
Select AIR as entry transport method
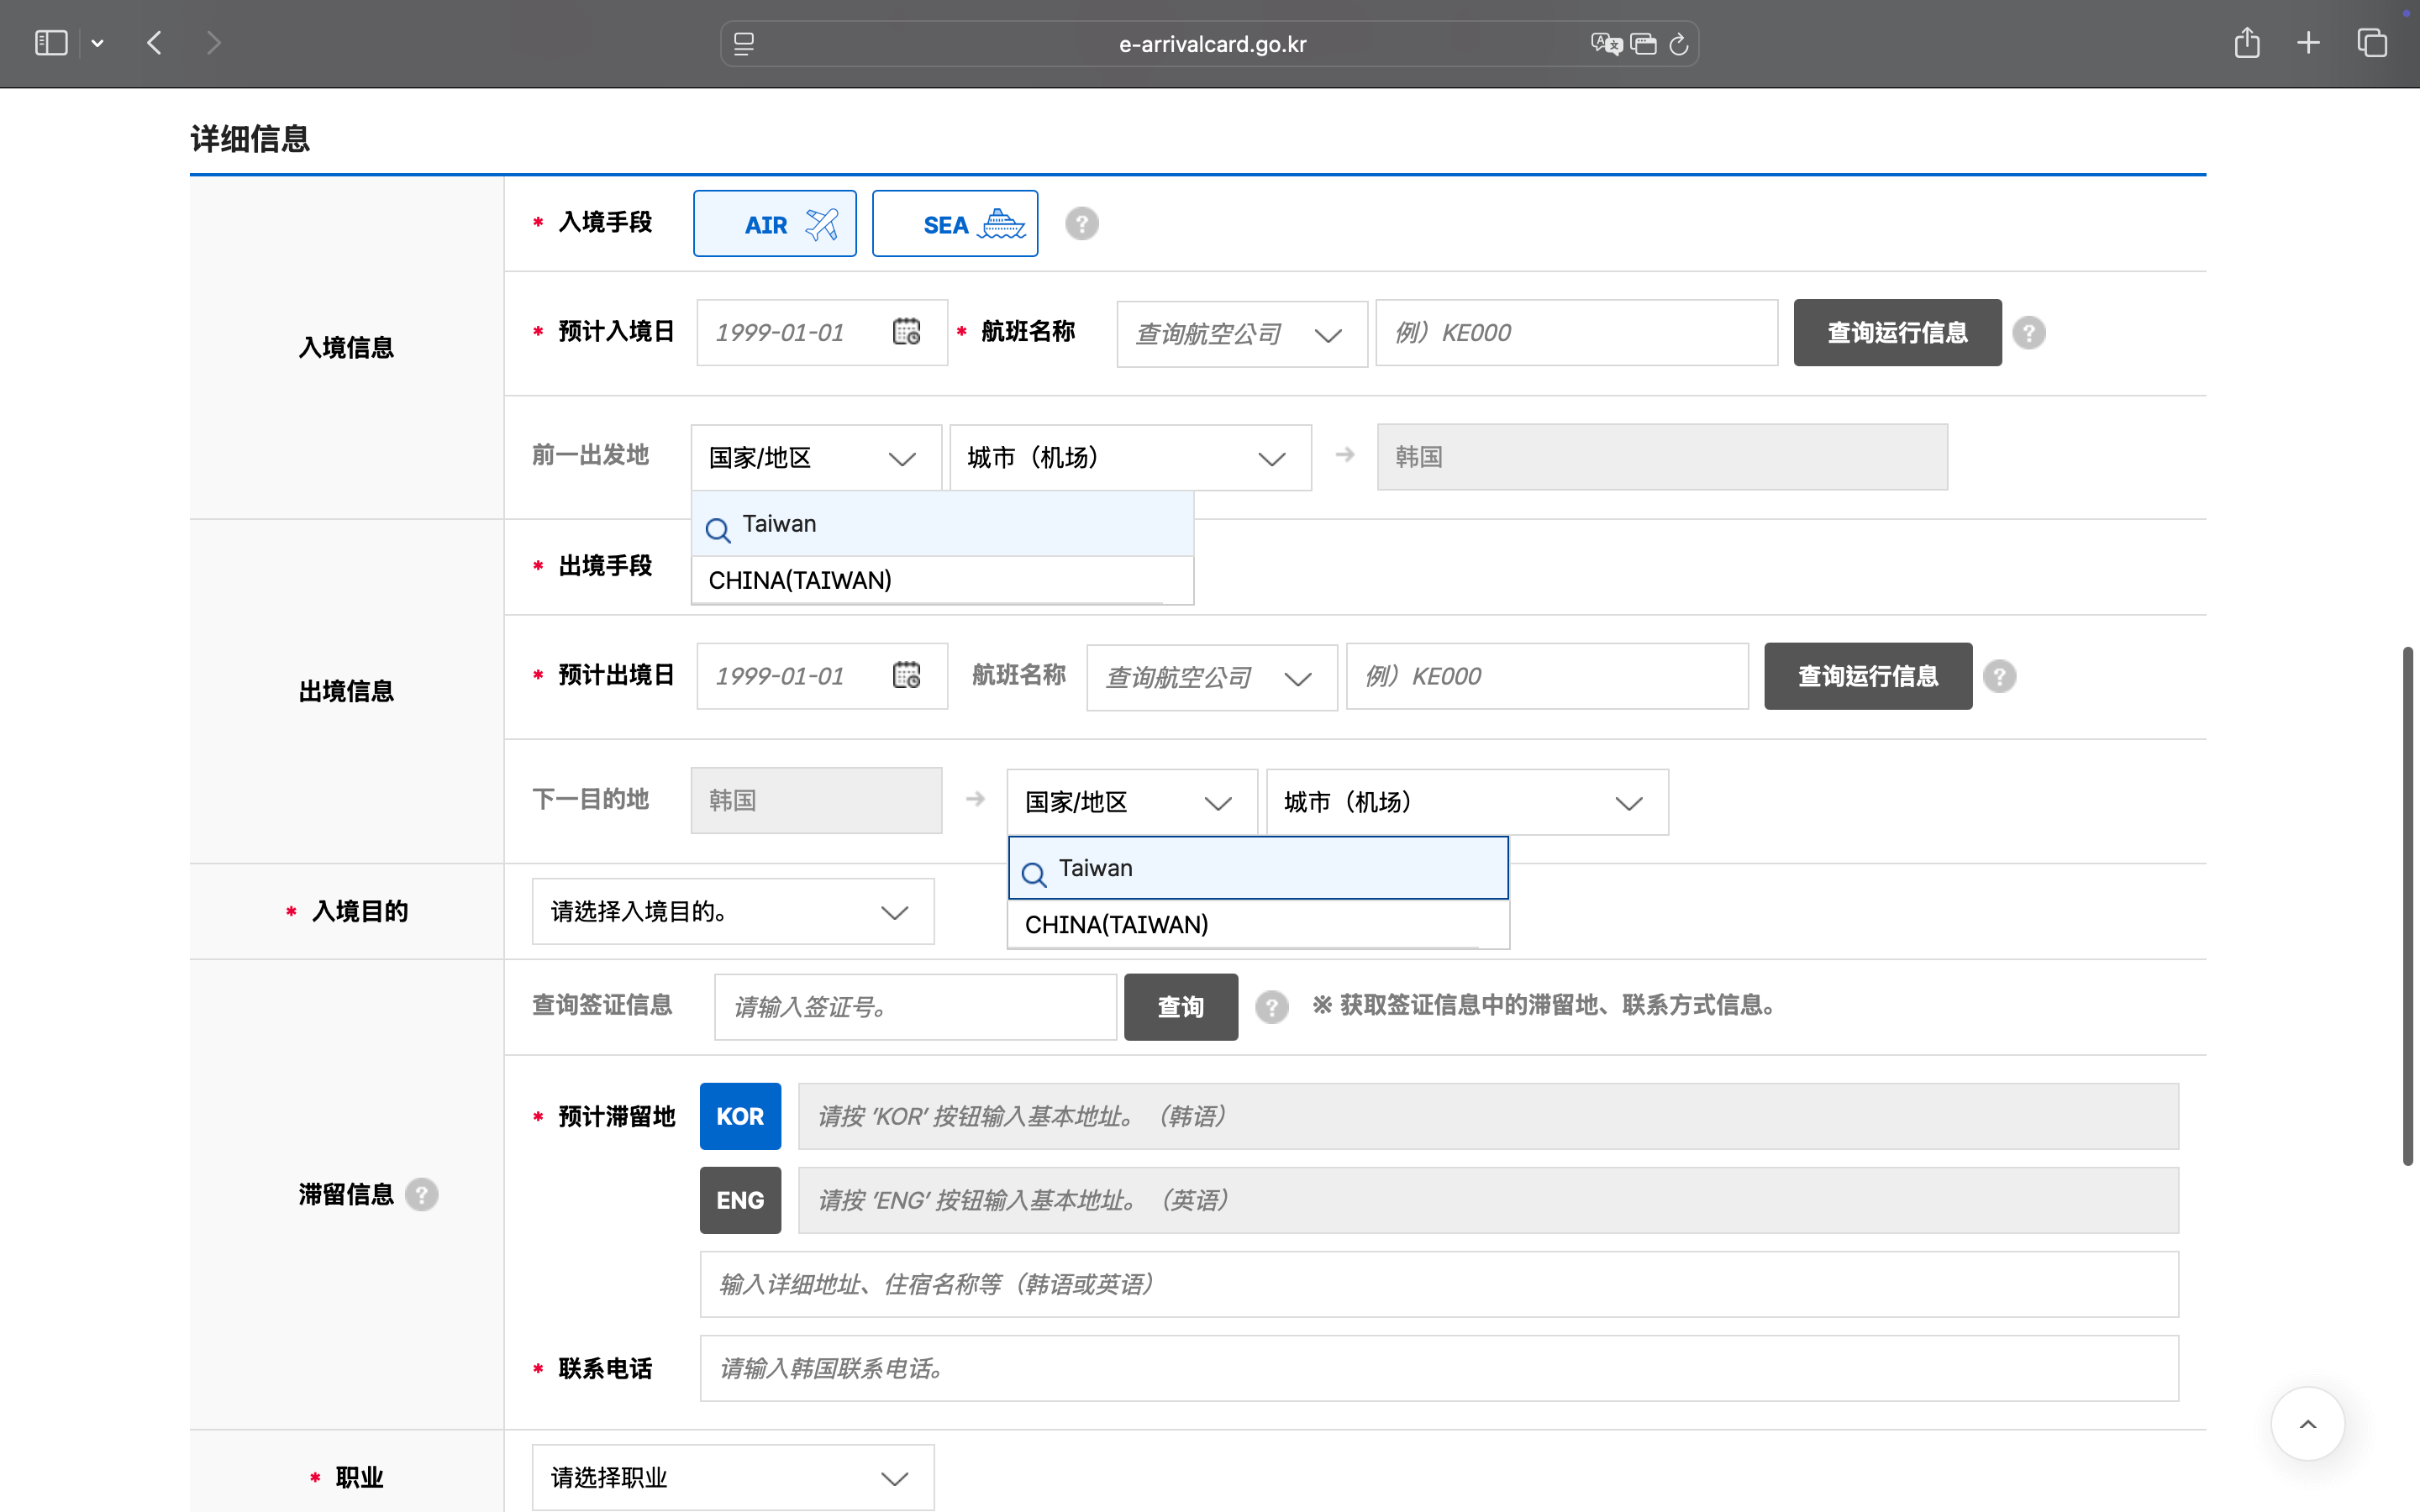coord(774,223)
